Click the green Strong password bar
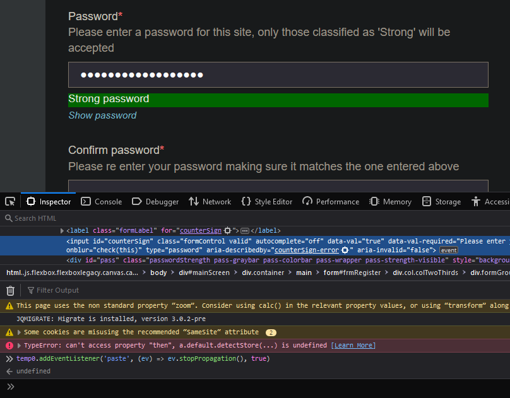 click(x=278, y=100)
